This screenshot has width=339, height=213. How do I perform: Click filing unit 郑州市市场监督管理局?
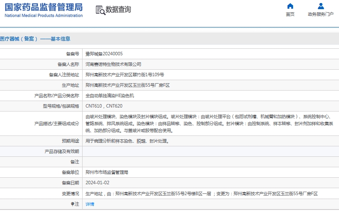pos(107,172)
